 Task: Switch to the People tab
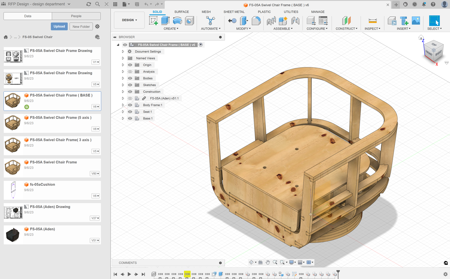point(76,16)
